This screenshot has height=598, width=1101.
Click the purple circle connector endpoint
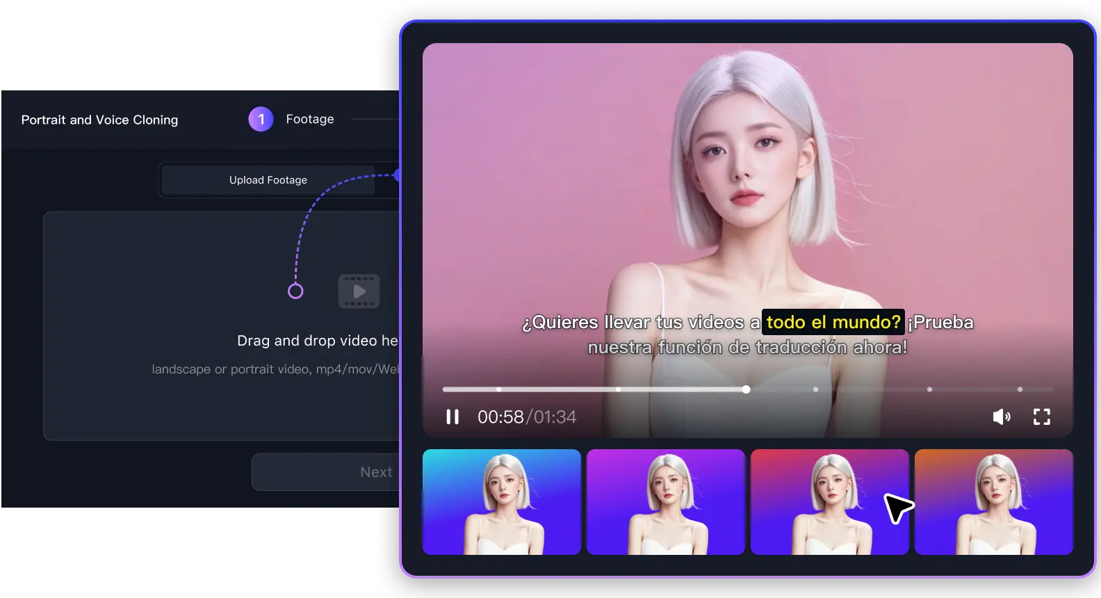(x=295, y=291)
